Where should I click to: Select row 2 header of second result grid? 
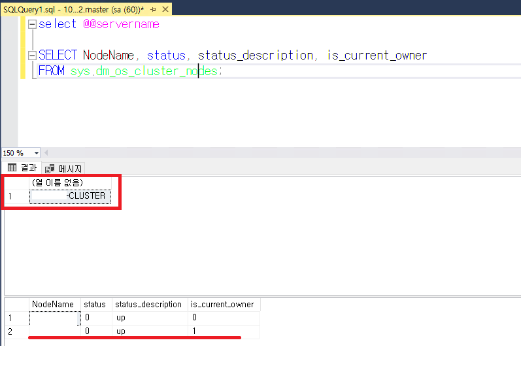click(16, 331)
